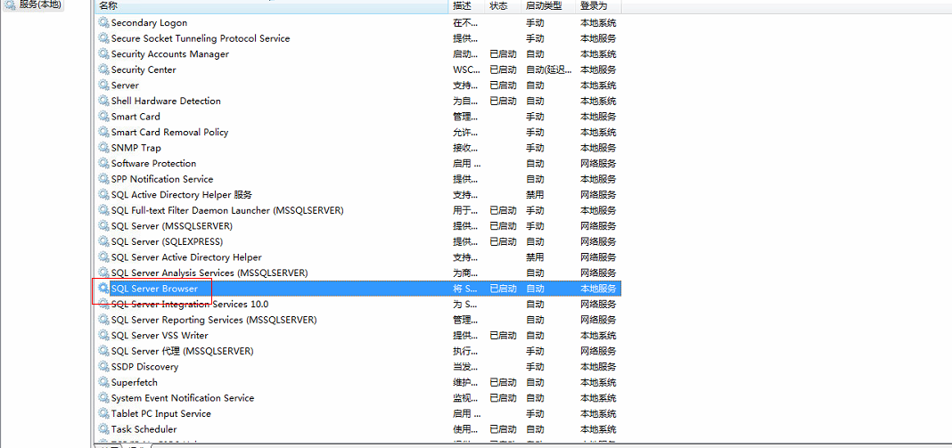
Task: Click 已启动 status in the SQL Server Browser row
Action: coord(504,289)
